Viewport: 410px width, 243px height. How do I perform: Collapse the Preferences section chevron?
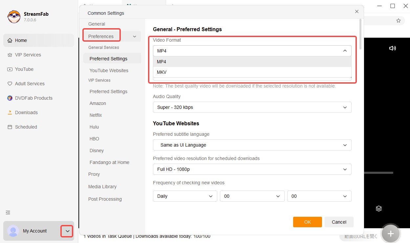coord(134,36)
